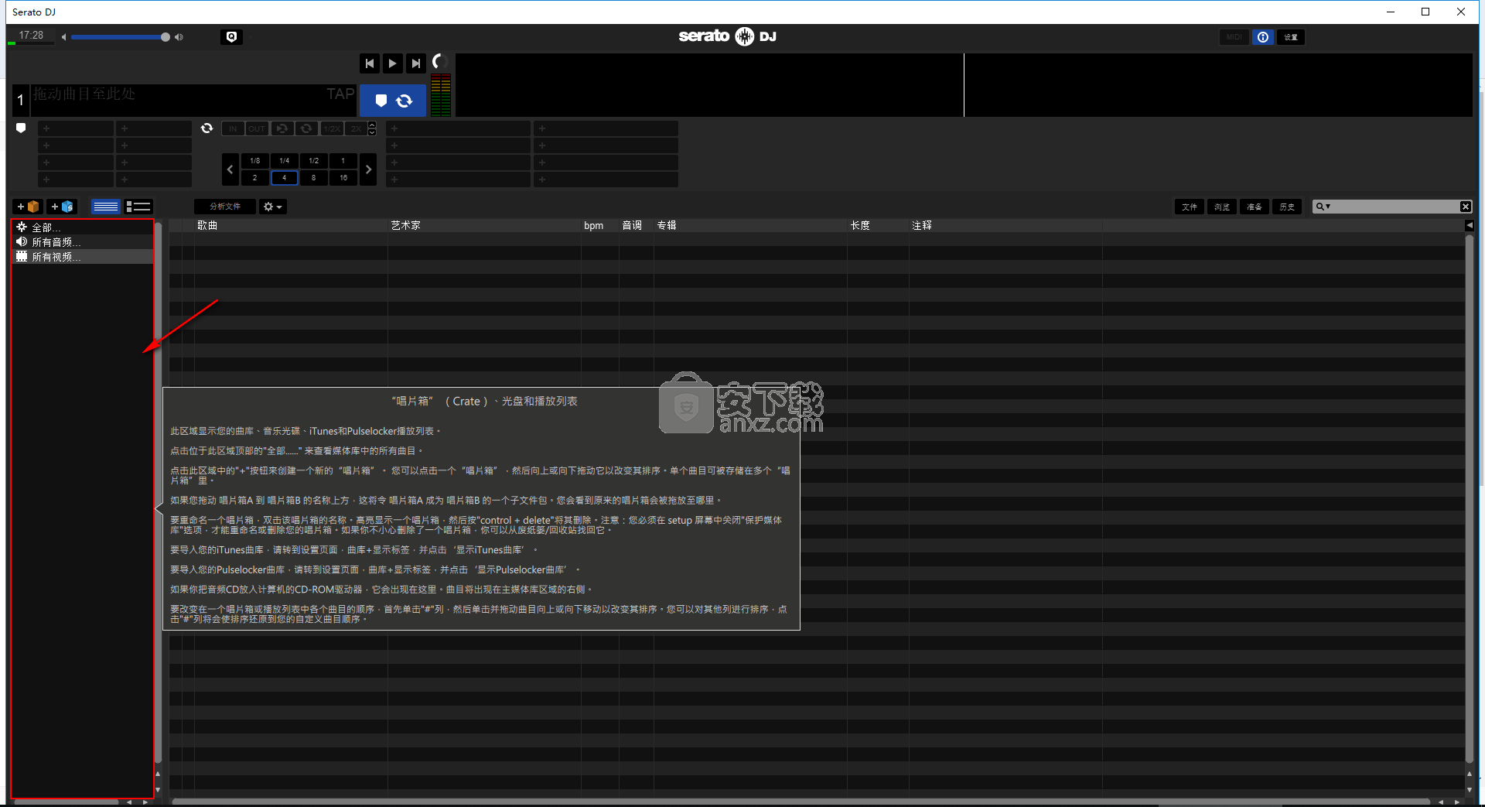Shift loop sizes right arrow
This screenshot has height=807, width=1485.
(368, 169)
